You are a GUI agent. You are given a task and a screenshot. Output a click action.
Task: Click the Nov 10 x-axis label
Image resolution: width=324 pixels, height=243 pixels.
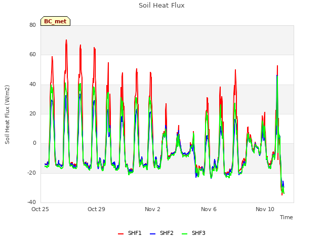pos(265,209)
